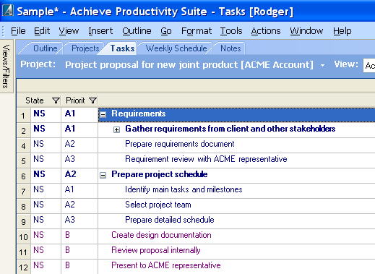Screen dimensions: 375x274
Task: Select Present to ACME representative task
Action: [166, 265]
